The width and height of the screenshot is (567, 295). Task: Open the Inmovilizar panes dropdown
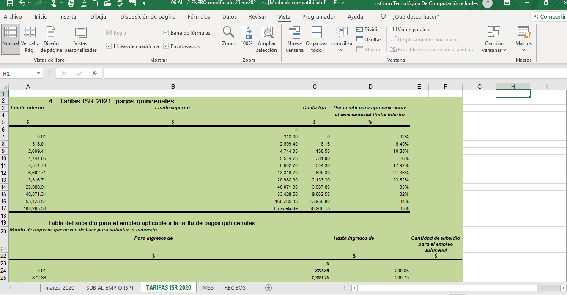[x=342, y=39]
